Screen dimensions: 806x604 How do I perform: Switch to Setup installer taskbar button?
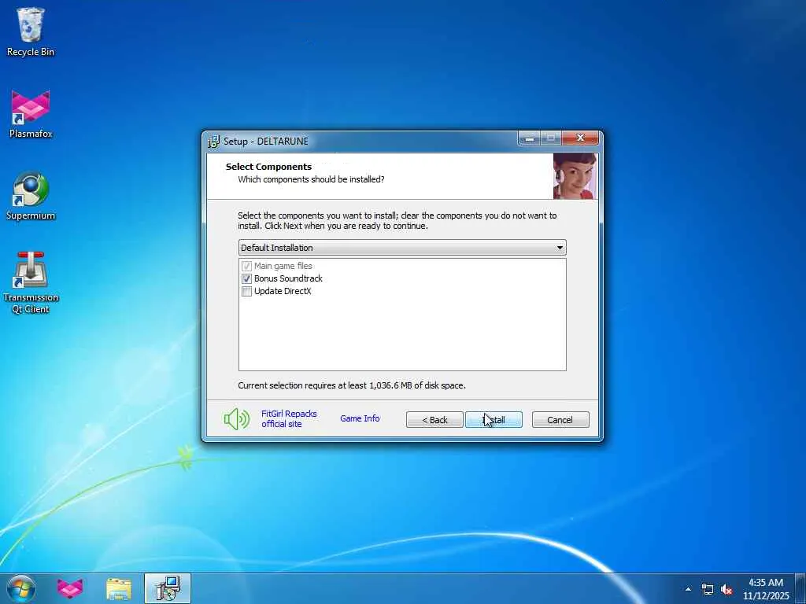coord(168,588)
